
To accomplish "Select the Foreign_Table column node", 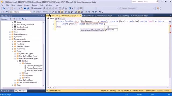I will pyautogui.click(x=33, y=68).
